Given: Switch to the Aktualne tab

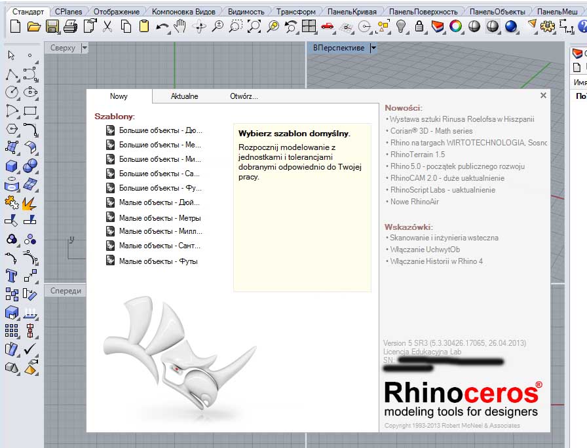Looking at the screenshot, I should click(184, 96).
